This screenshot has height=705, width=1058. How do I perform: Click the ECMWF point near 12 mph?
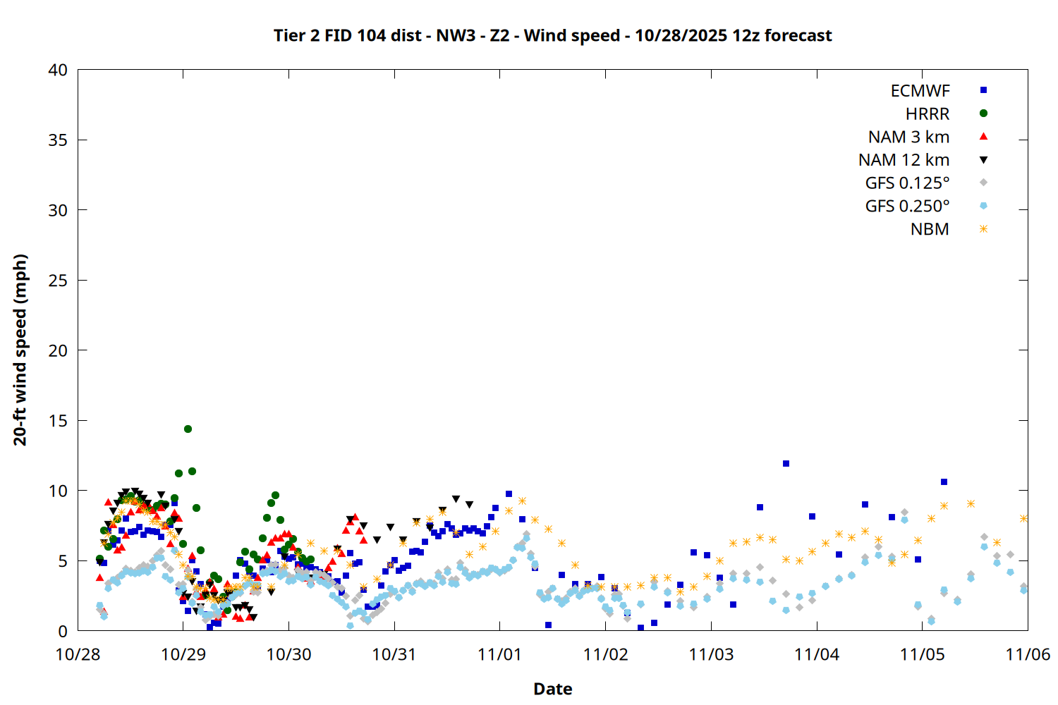786,464
